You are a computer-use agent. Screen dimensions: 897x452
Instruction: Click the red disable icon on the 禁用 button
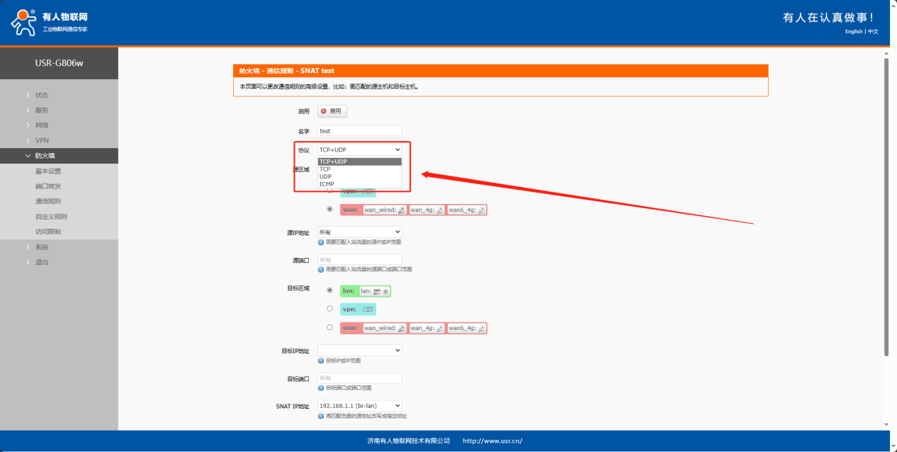pyautogui.click(x=324, y=111)
